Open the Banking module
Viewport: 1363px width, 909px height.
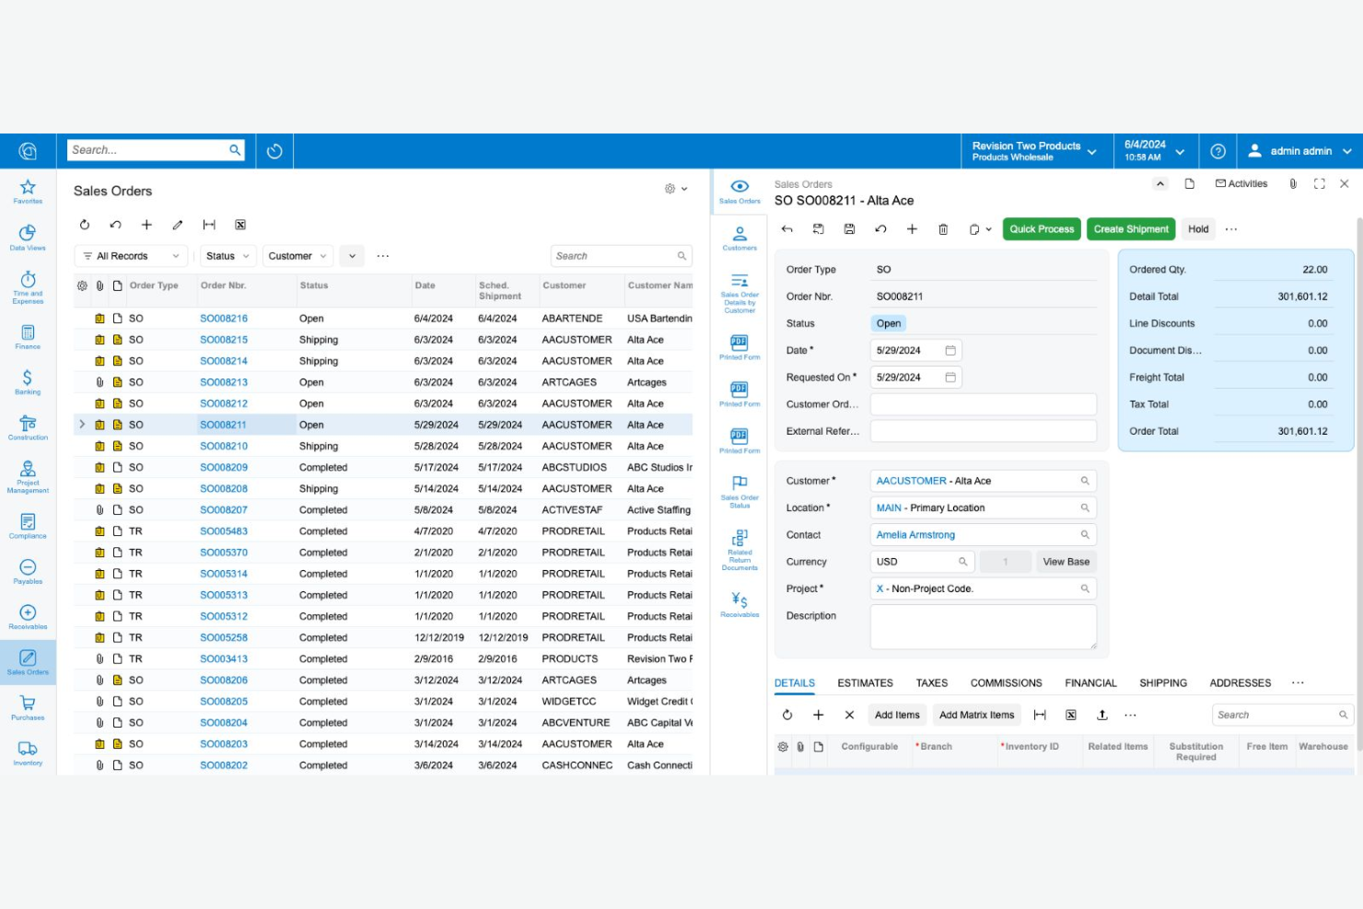coord(28,382)
